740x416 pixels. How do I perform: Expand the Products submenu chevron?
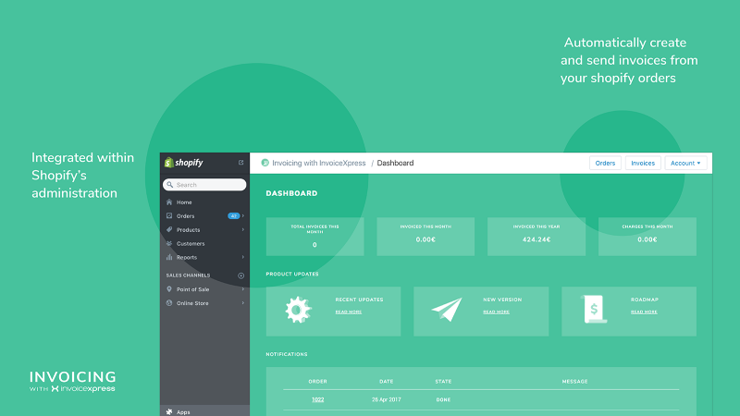point(243,229)
